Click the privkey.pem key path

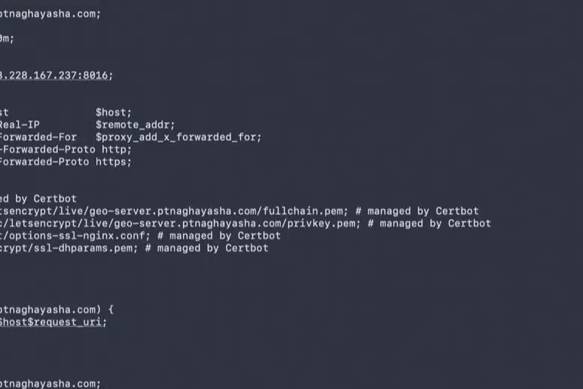coord(180,223)
